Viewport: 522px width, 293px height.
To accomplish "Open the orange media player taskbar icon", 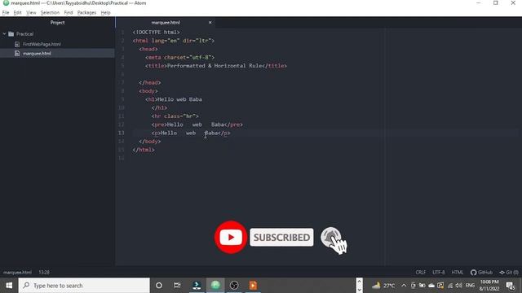I will tap(253, 286).
